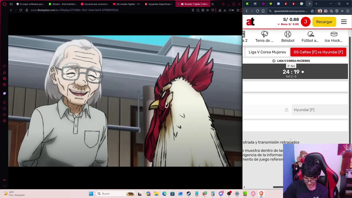Click the Apuesta Total 'at' logo
This screenshot has height=198, width=352.
point(250,22)
